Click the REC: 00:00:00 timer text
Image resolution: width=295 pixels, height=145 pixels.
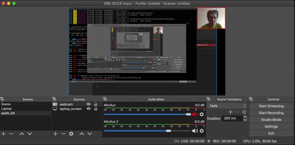point(225,141)
